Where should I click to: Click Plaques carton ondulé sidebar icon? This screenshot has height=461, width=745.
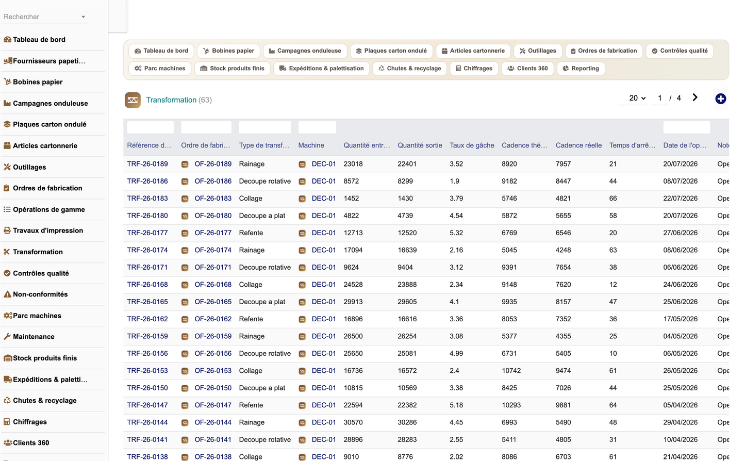(x=7, y=124)
